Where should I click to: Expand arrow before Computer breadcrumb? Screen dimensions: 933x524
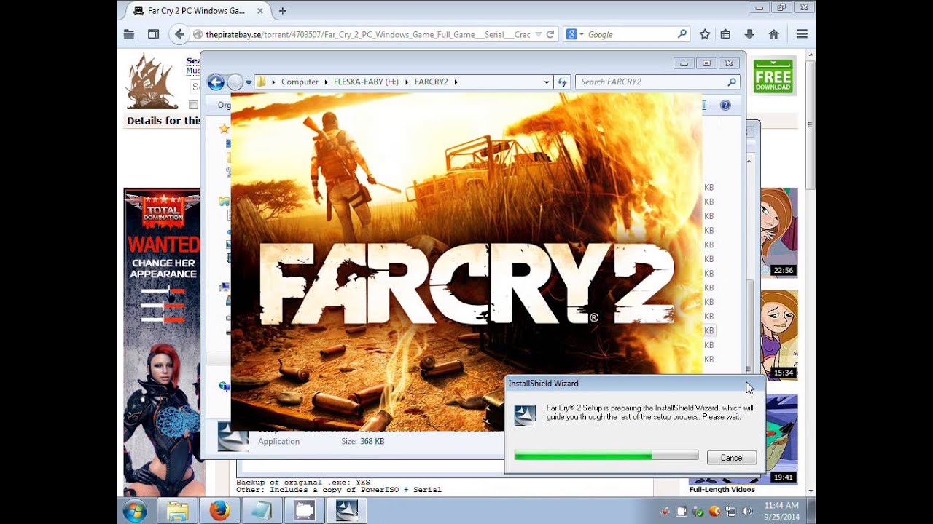[274, 82]
